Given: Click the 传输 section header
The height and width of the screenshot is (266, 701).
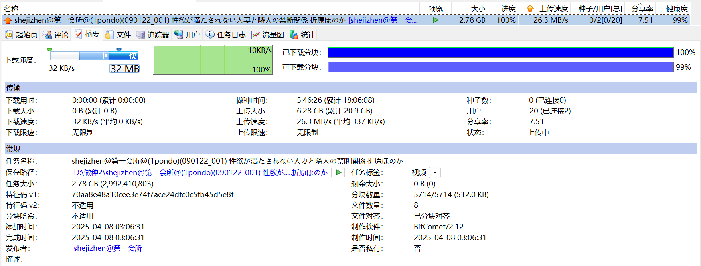Looking at the screenshot, I should tap(351, 88).
